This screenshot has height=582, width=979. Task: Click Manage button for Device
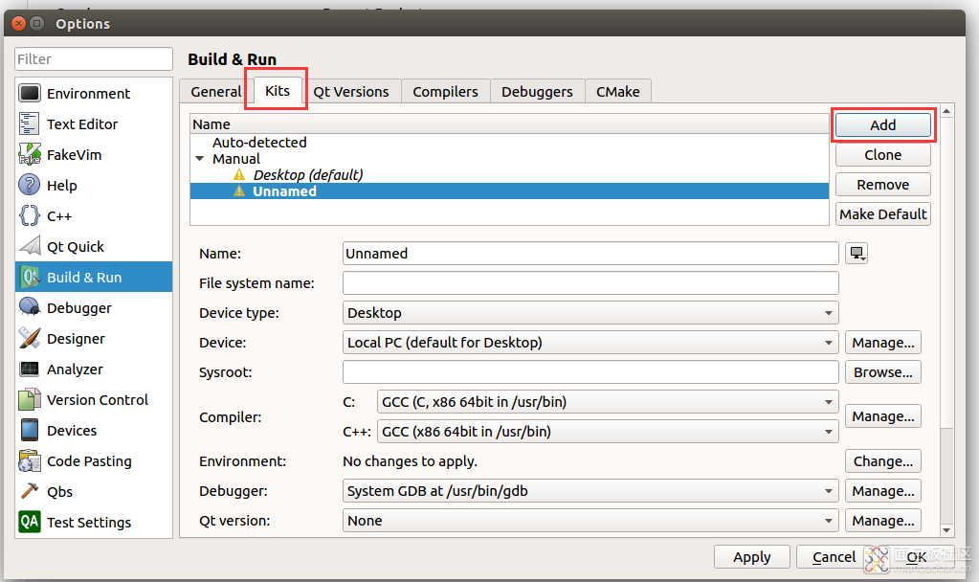[x=883, y=342]
